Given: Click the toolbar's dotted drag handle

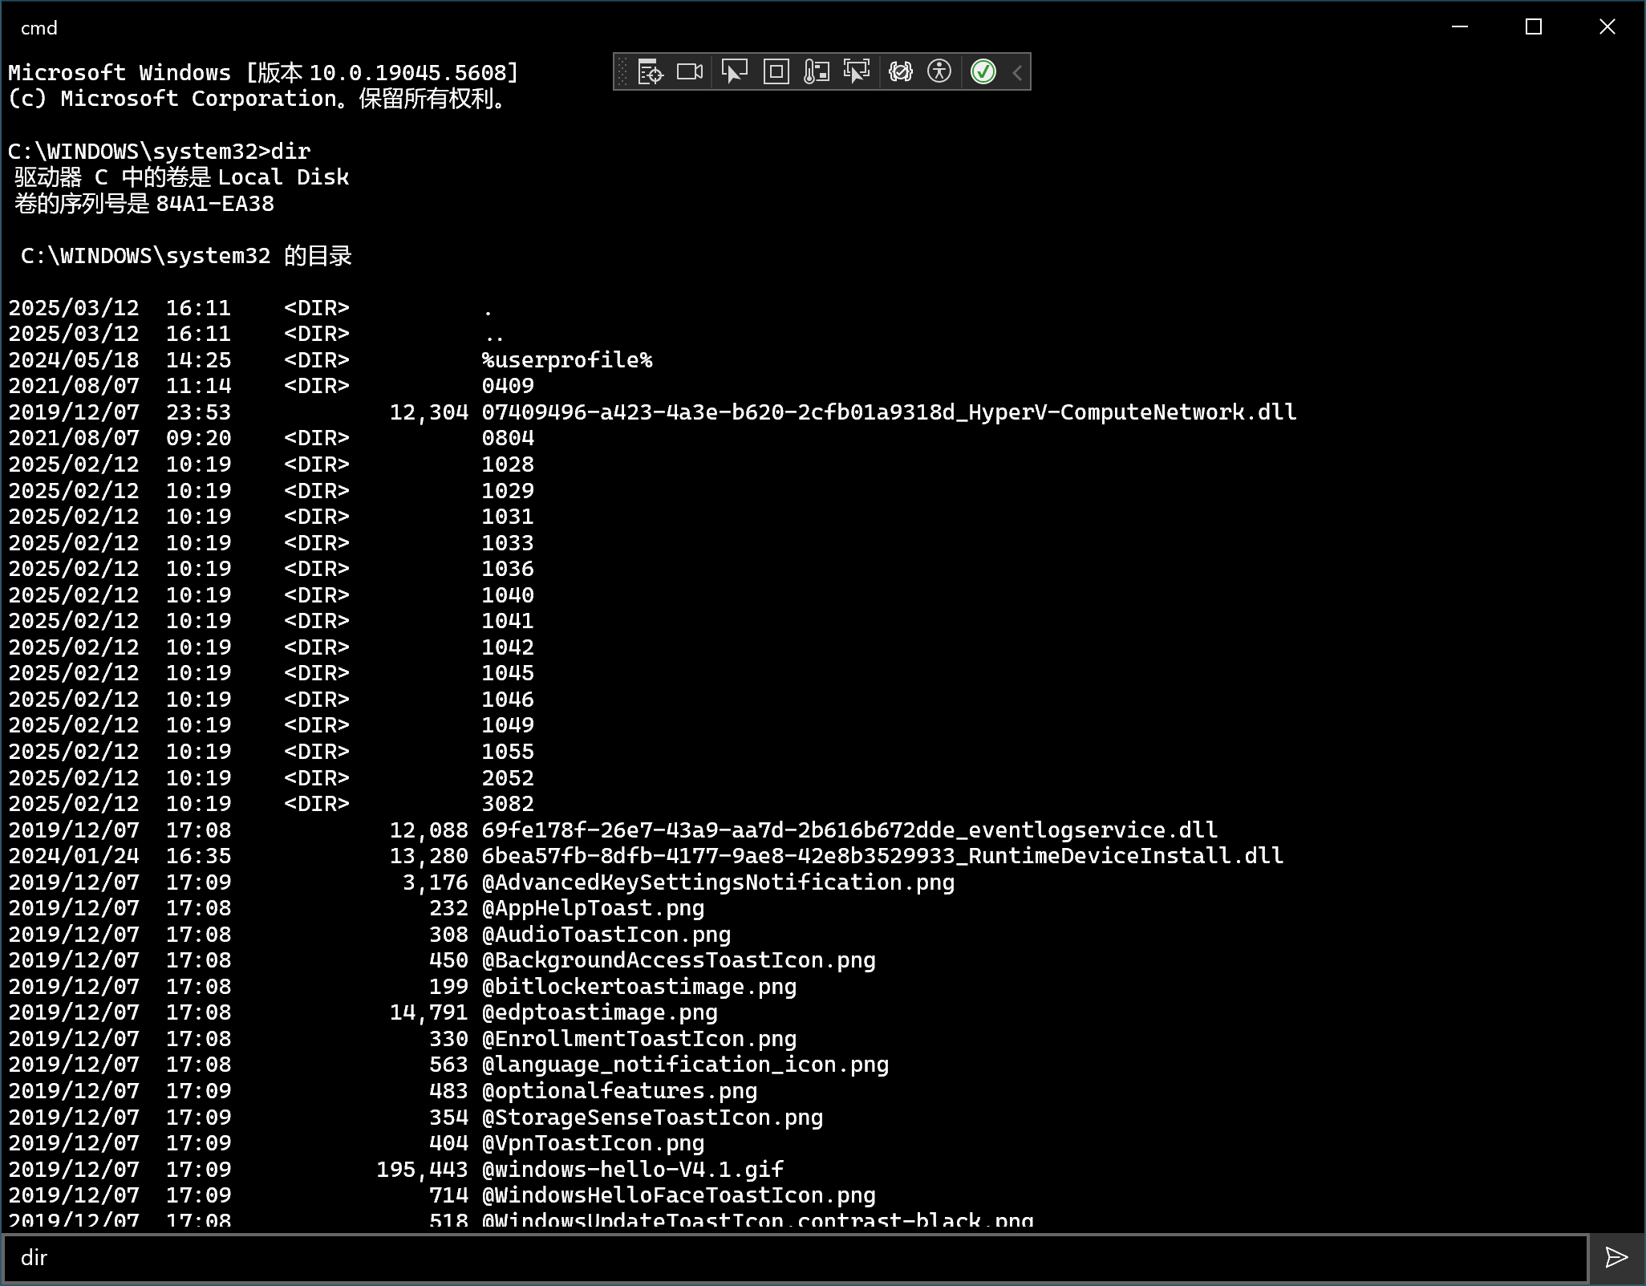Looking at the screenshot, I should [623, 72].
